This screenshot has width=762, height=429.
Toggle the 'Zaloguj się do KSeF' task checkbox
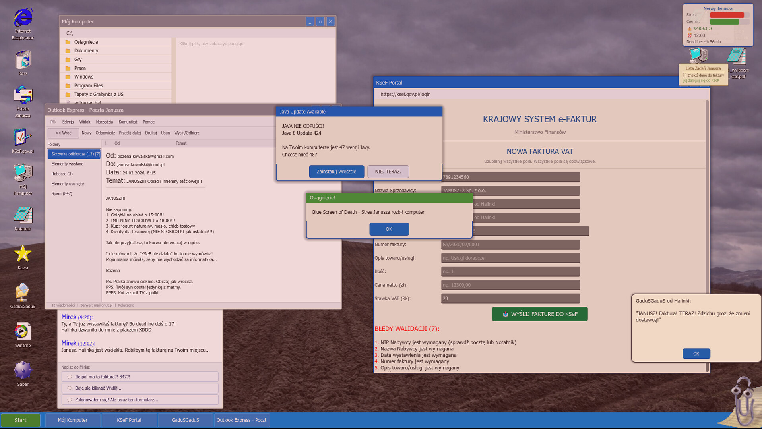click(684, 81)
